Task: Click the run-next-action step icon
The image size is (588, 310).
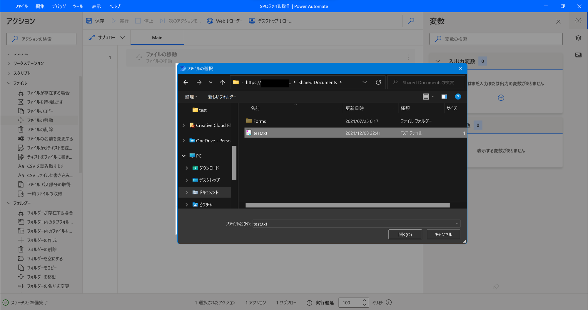Action: (x=162, y=21)
